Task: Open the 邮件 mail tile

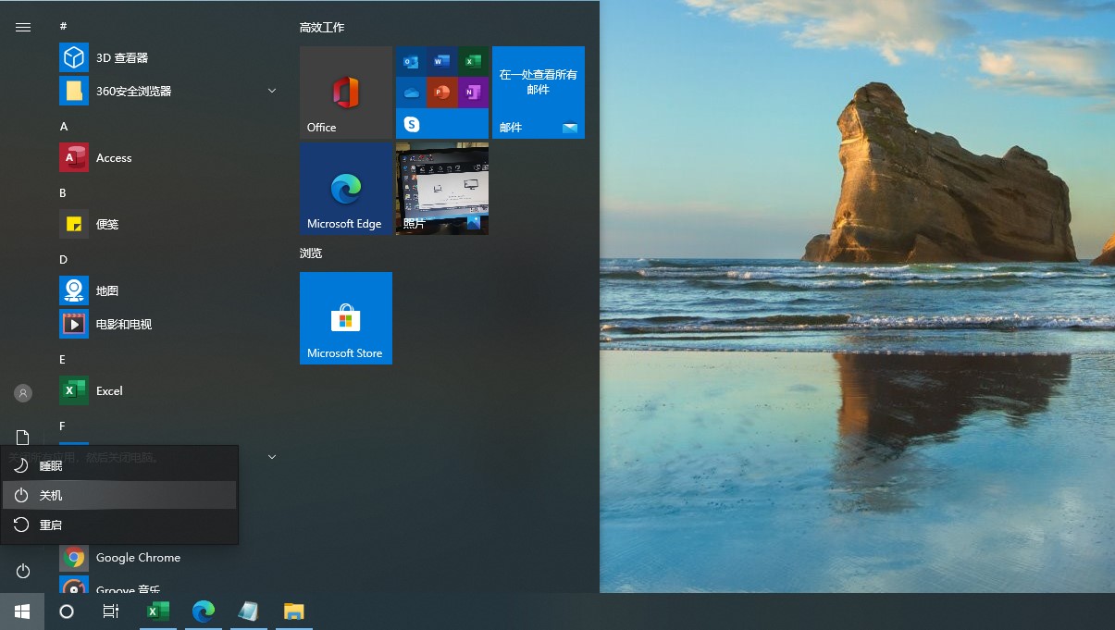Action: (x=539, y=93)
